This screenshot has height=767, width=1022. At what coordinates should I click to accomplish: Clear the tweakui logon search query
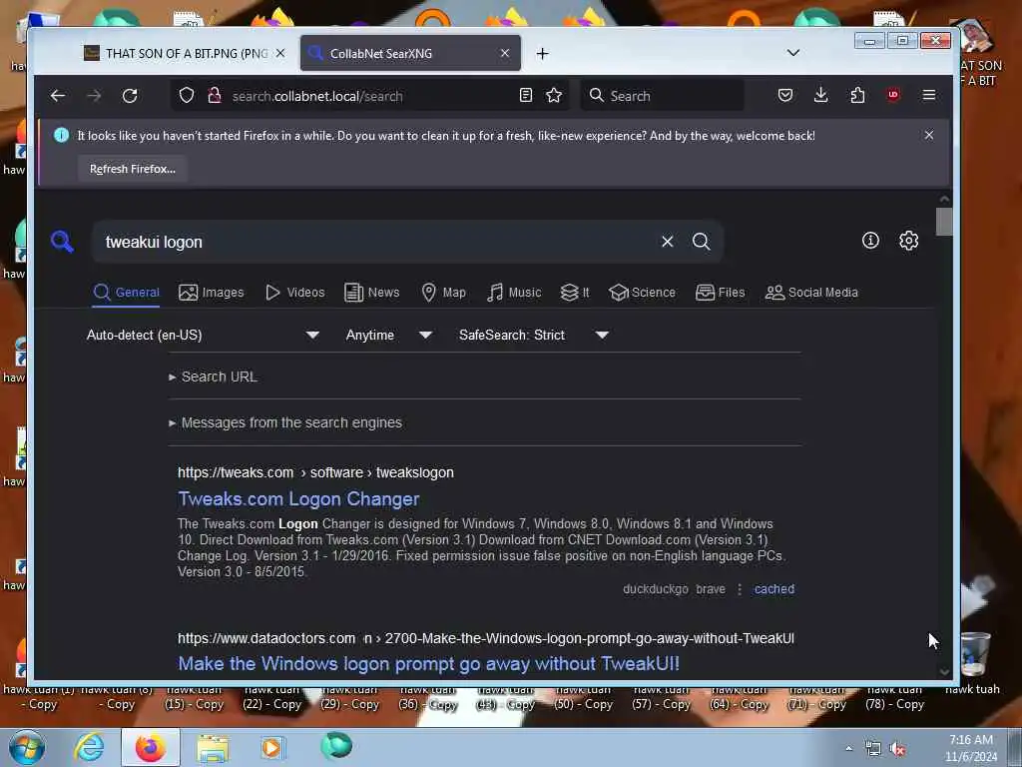(668, 242)
